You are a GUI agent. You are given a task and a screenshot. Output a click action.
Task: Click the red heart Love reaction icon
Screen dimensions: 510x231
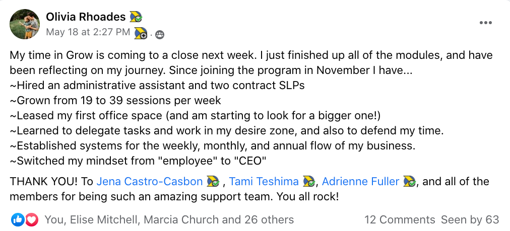[x=31, y=219]
